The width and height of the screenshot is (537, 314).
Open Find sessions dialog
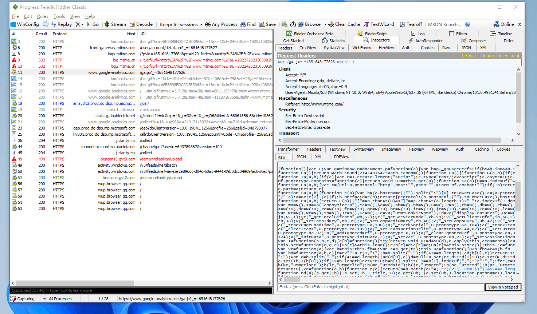point(248,24)
